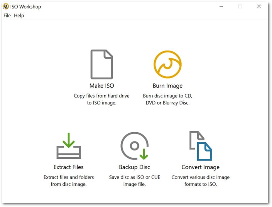Select the Extract Files tray arrow icon

tap(69, 146)
